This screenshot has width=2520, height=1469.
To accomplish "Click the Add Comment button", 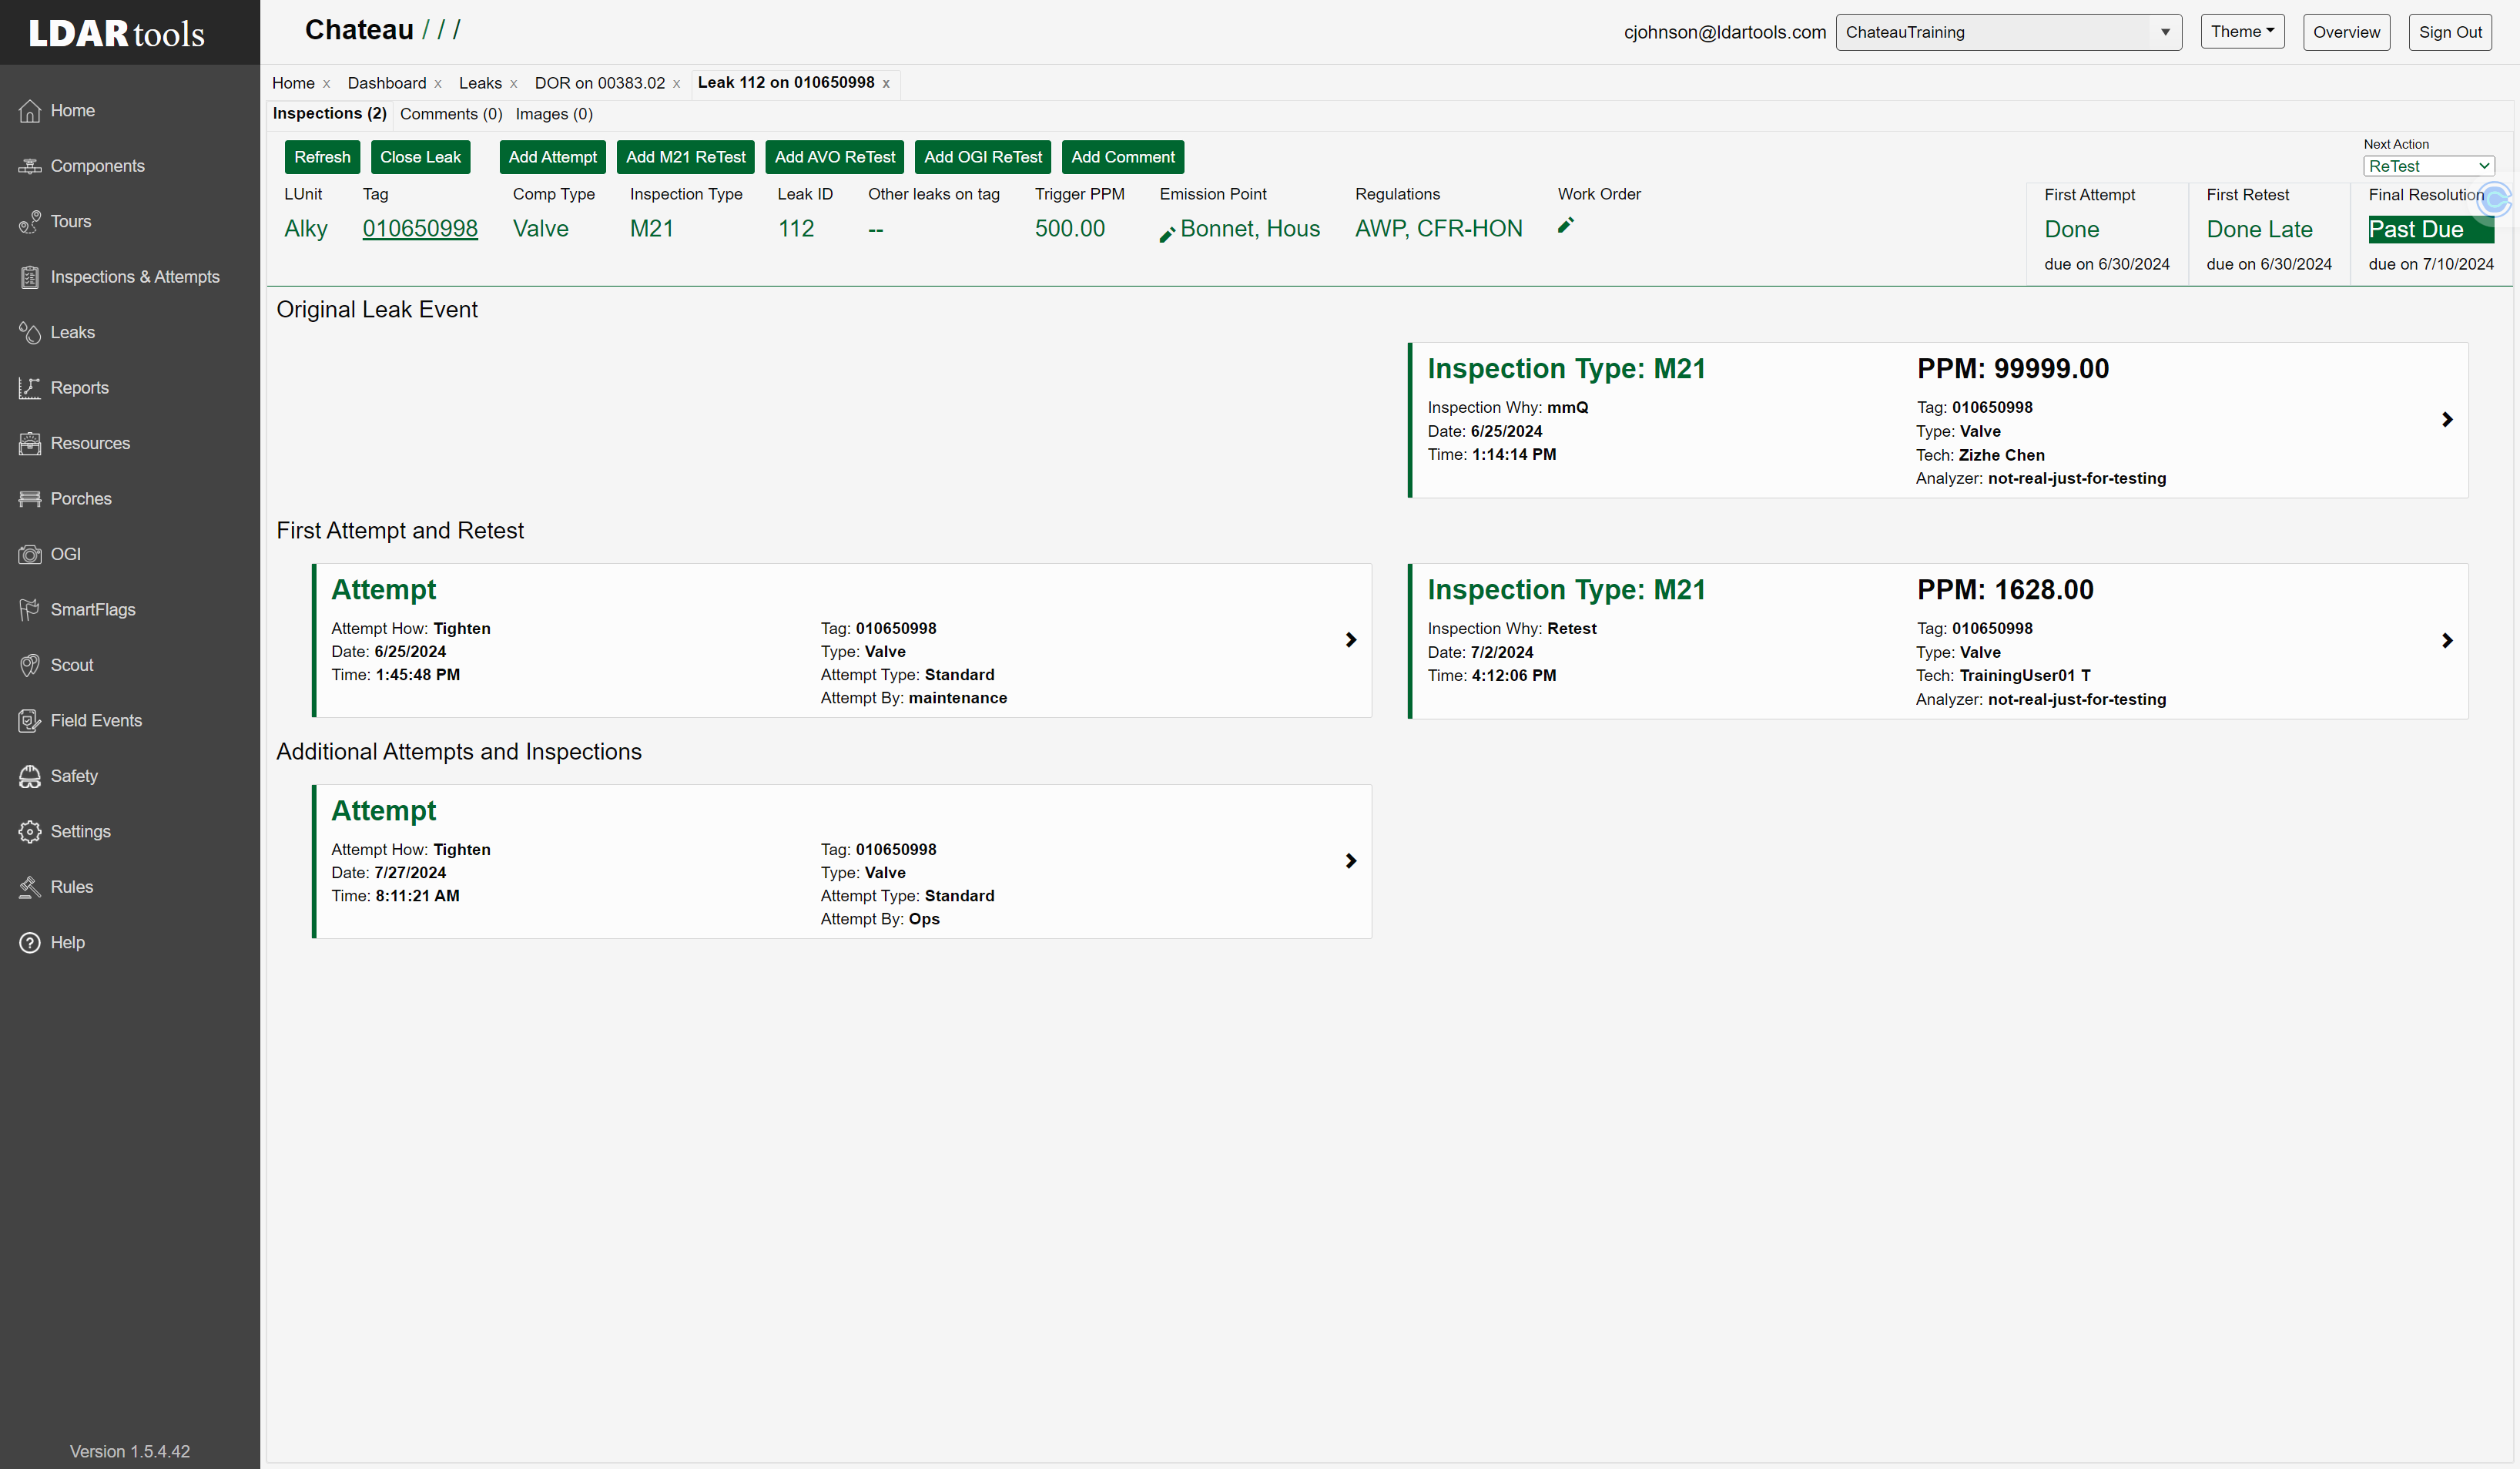I will (x=1122, y=157).
